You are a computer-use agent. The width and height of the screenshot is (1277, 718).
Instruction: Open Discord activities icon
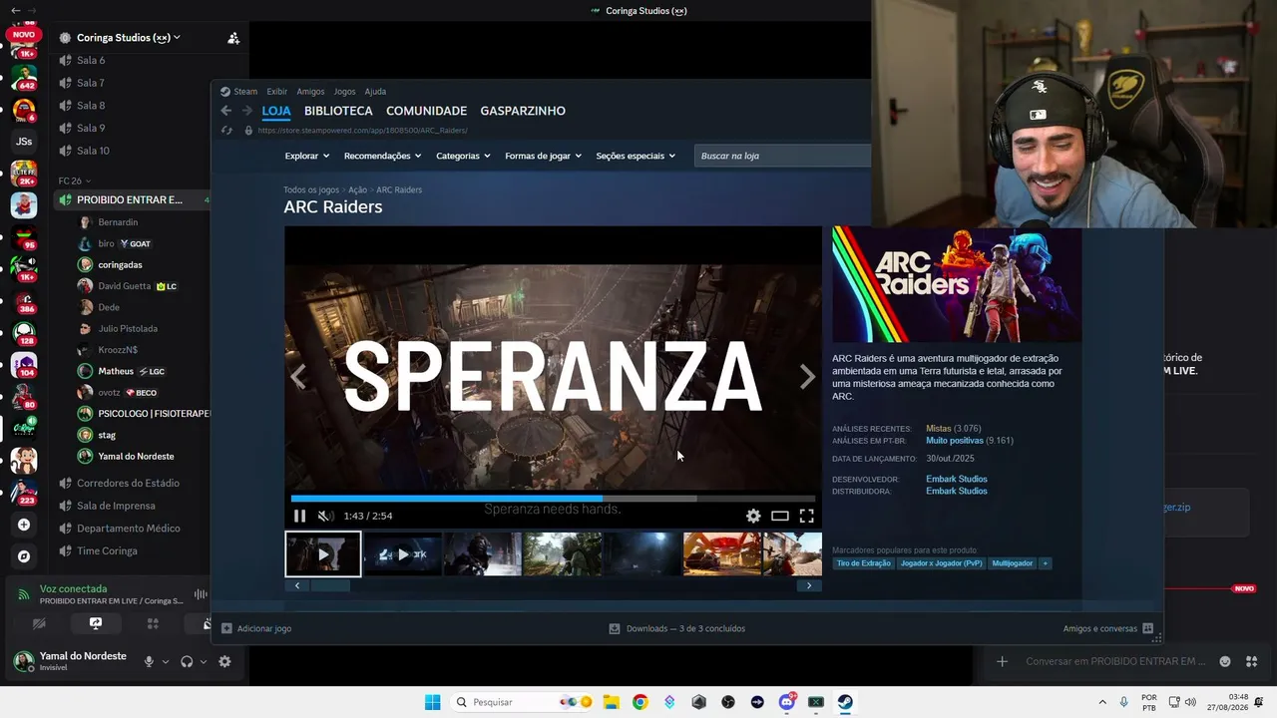tap(153, 623)
